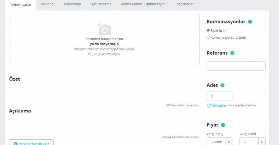
Task: Click the camera upload icon
Action: pyautogui.click(x=104, y=29)
